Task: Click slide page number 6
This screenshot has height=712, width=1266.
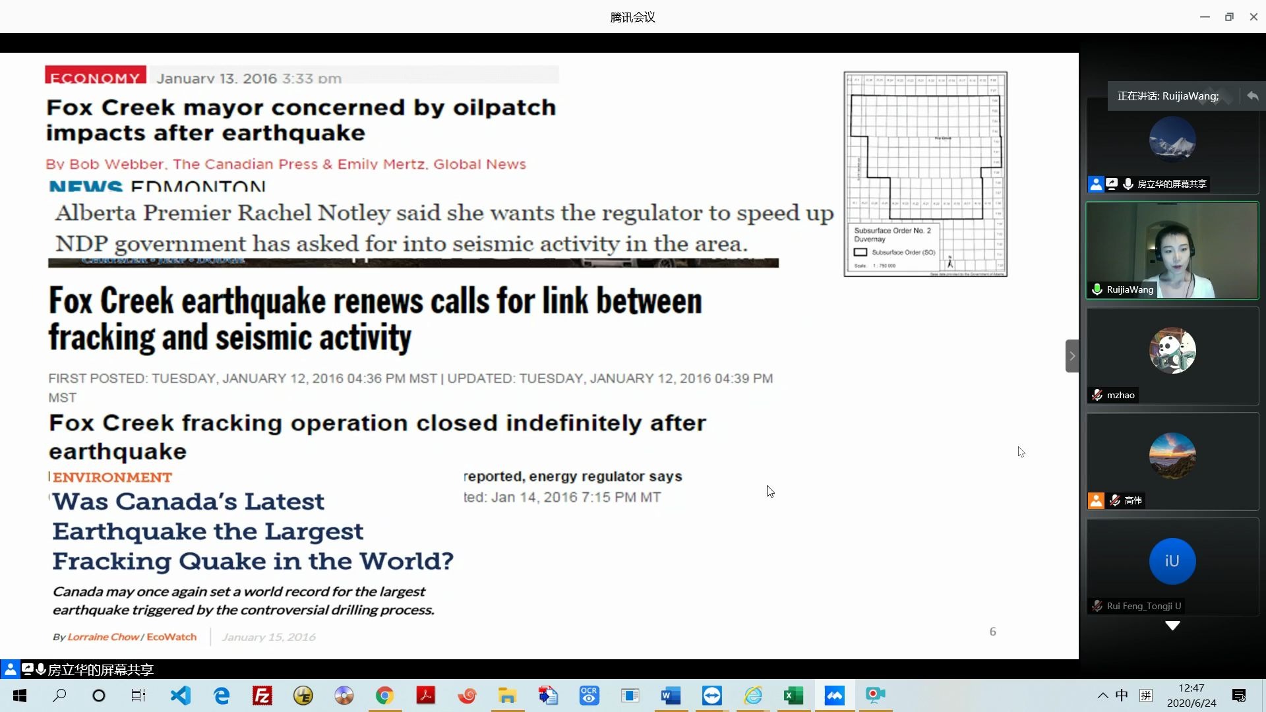Action: 993,632
